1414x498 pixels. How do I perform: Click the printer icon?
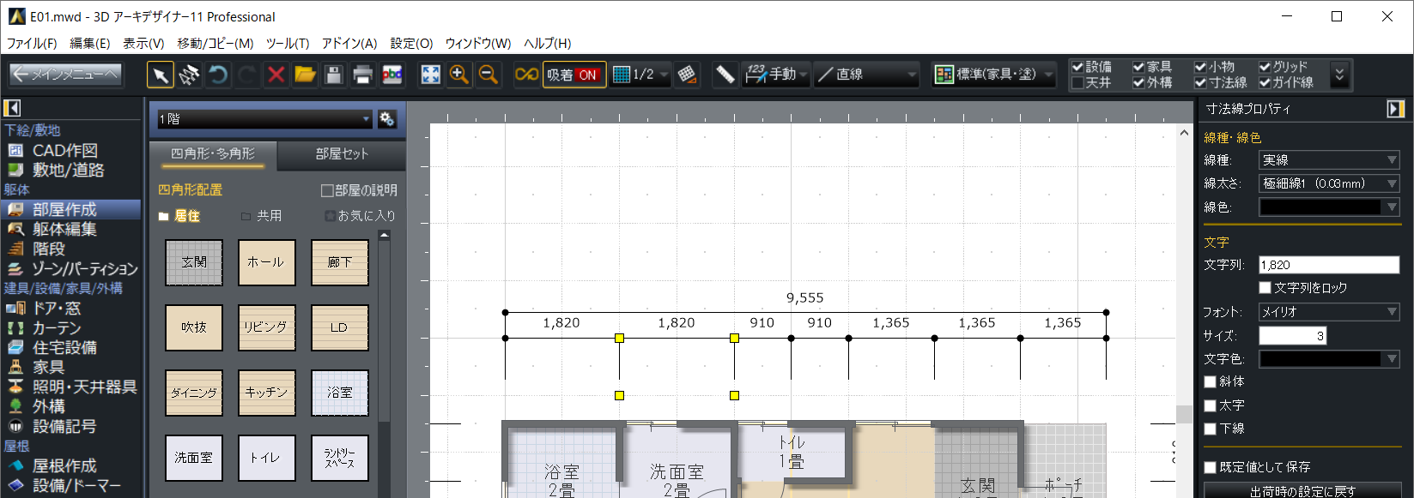pos(363,75)
